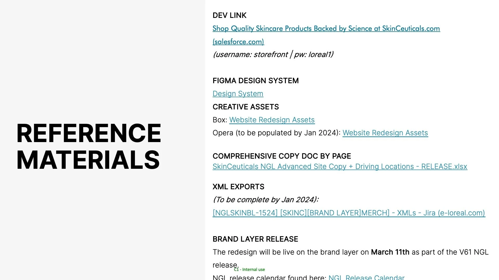Open the Opera Website Redesign Assets link

(385, 133)
